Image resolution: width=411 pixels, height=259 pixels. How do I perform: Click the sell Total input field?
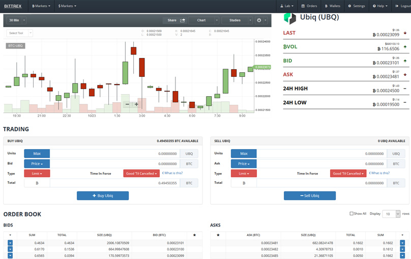point(321,183)
